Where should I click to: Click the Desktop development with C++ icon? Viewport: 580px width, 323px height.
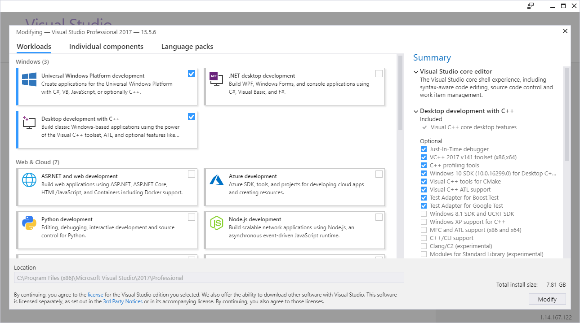[x=29, y=122]
